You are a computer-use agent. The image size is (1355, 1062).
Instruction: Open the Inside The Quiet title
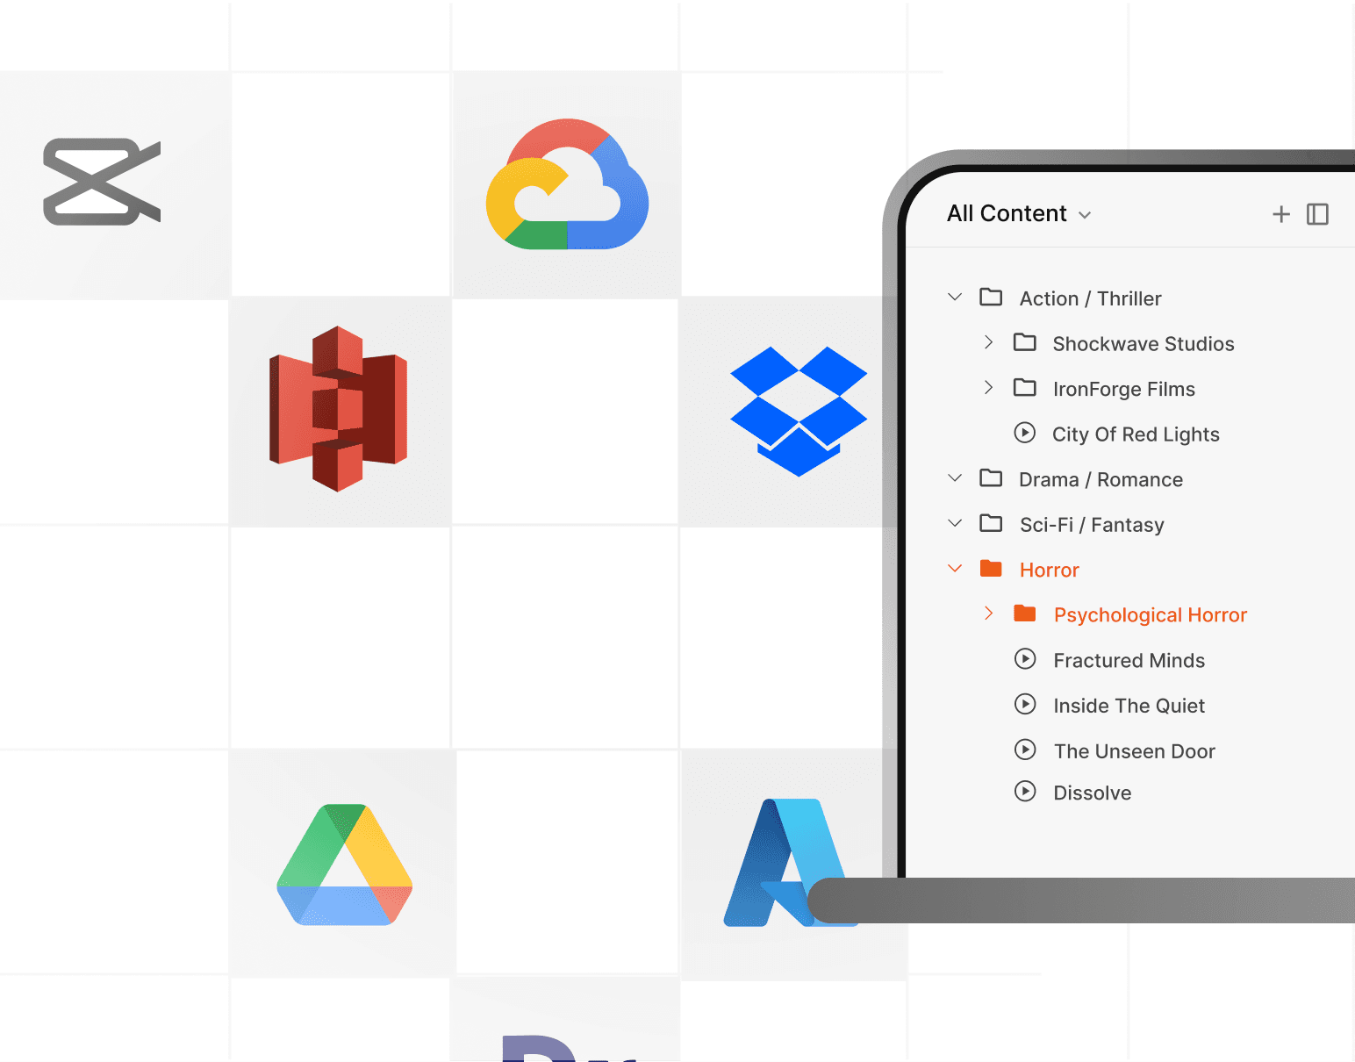pos(1129,706)
